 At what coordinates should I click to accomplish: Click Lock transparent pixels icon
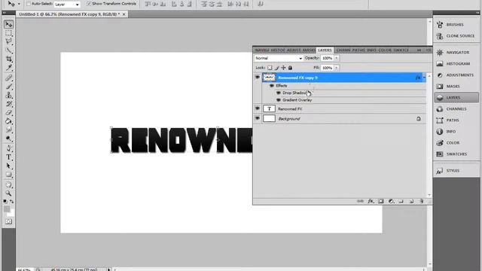270,68
